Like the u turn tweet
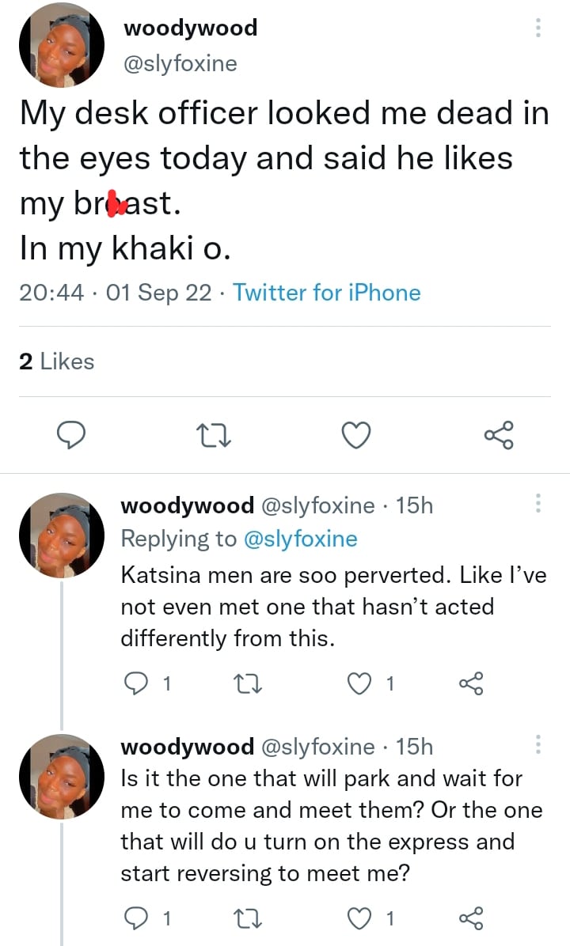570x946 pixels. [360, 918]
